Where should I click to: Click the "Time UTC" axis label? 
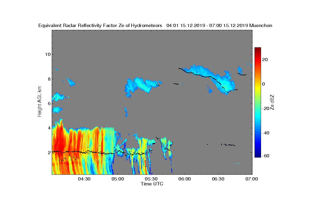152,184
